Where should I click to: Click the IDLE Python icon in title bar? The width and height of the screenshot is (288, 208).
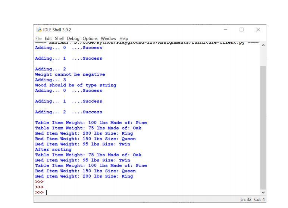pos(39,30)
